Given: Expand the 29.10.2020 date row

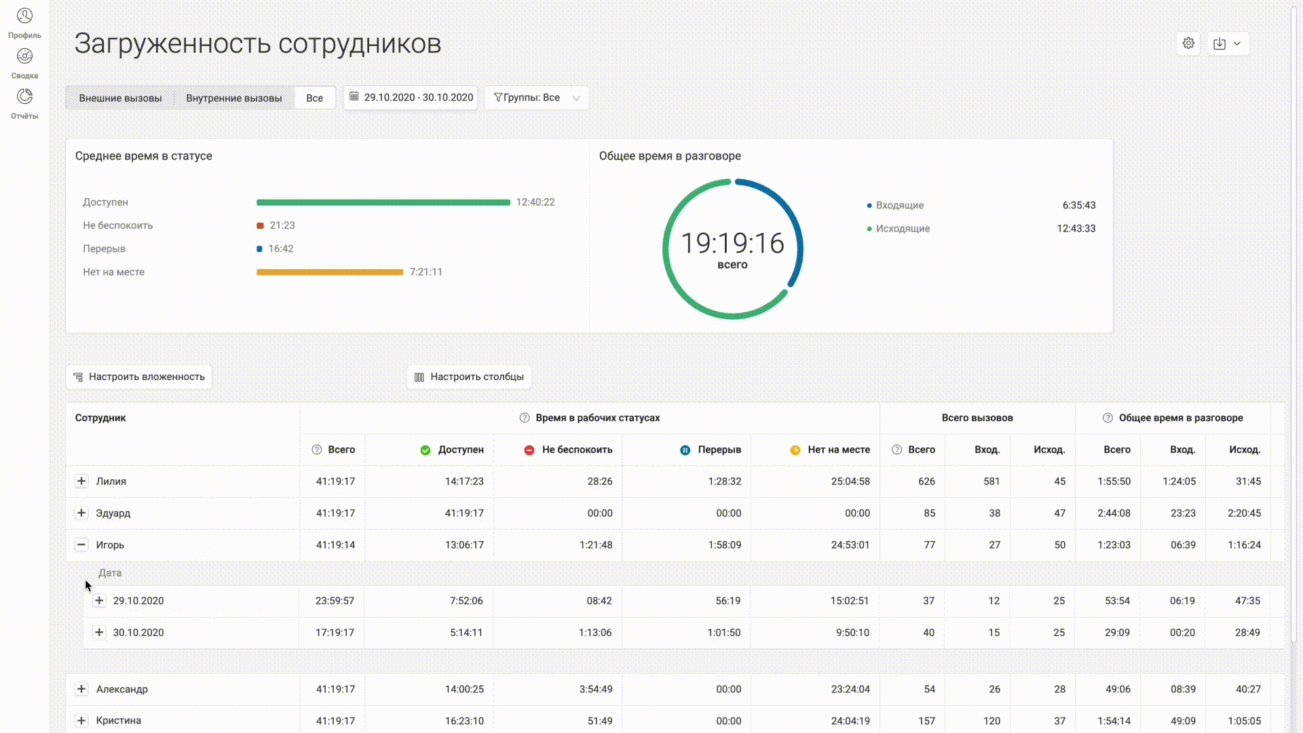Looking at the screenshot, I should (x=99, y=601).
